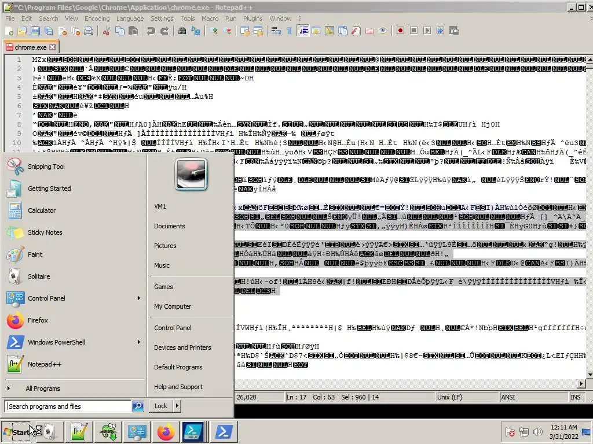Click the user account picture thumbnail
Viewport: 593px width, 444px height.
pos(191,174)
